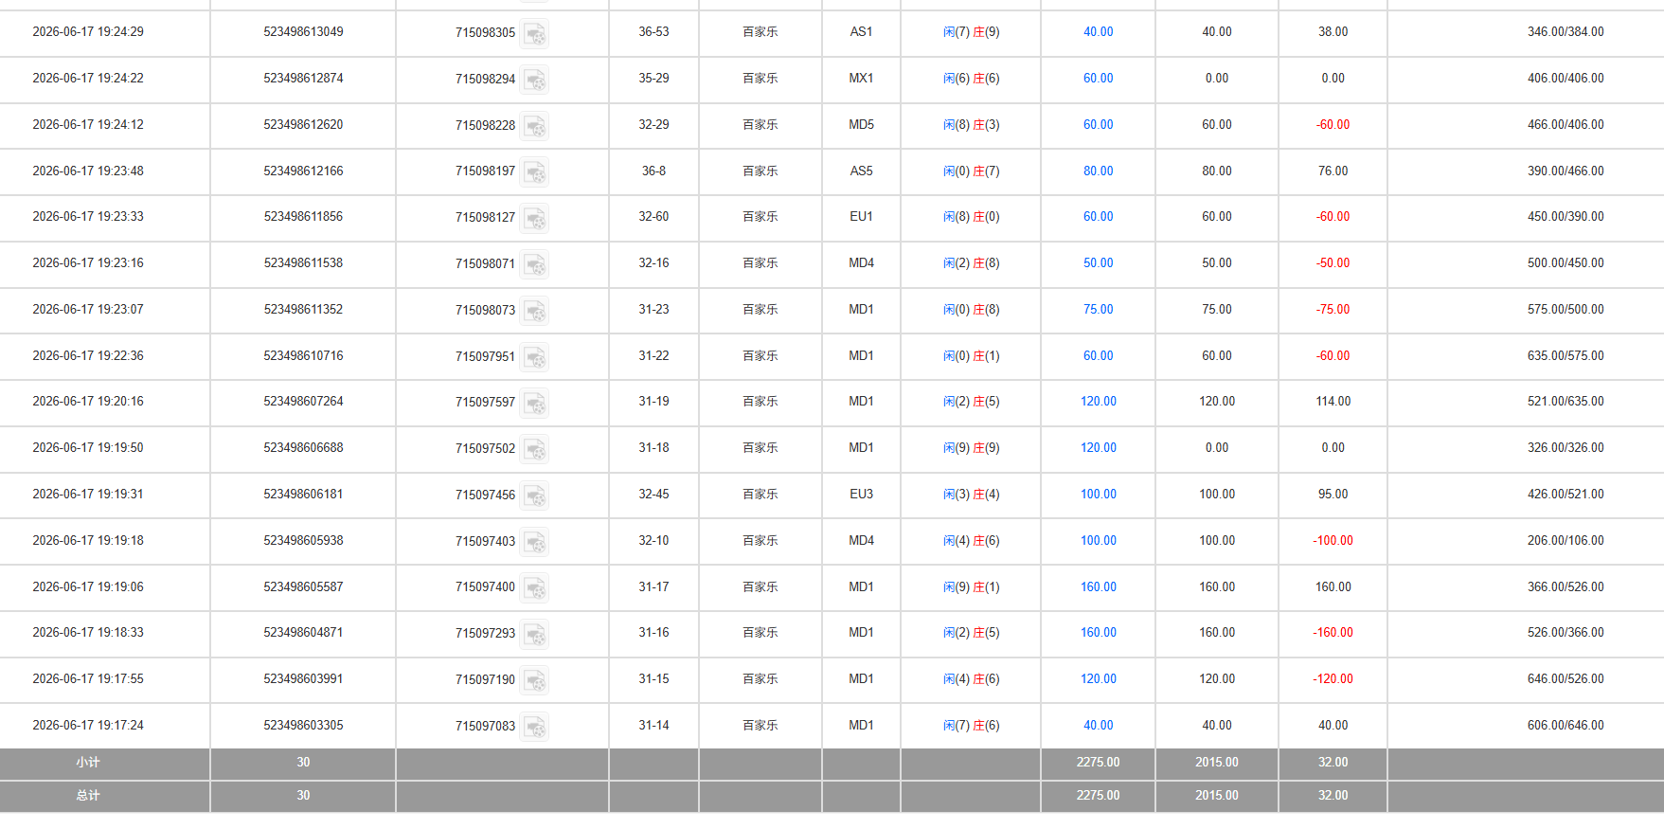Click timestamp 2026-06-17 19:24:29

click(88, 32)
